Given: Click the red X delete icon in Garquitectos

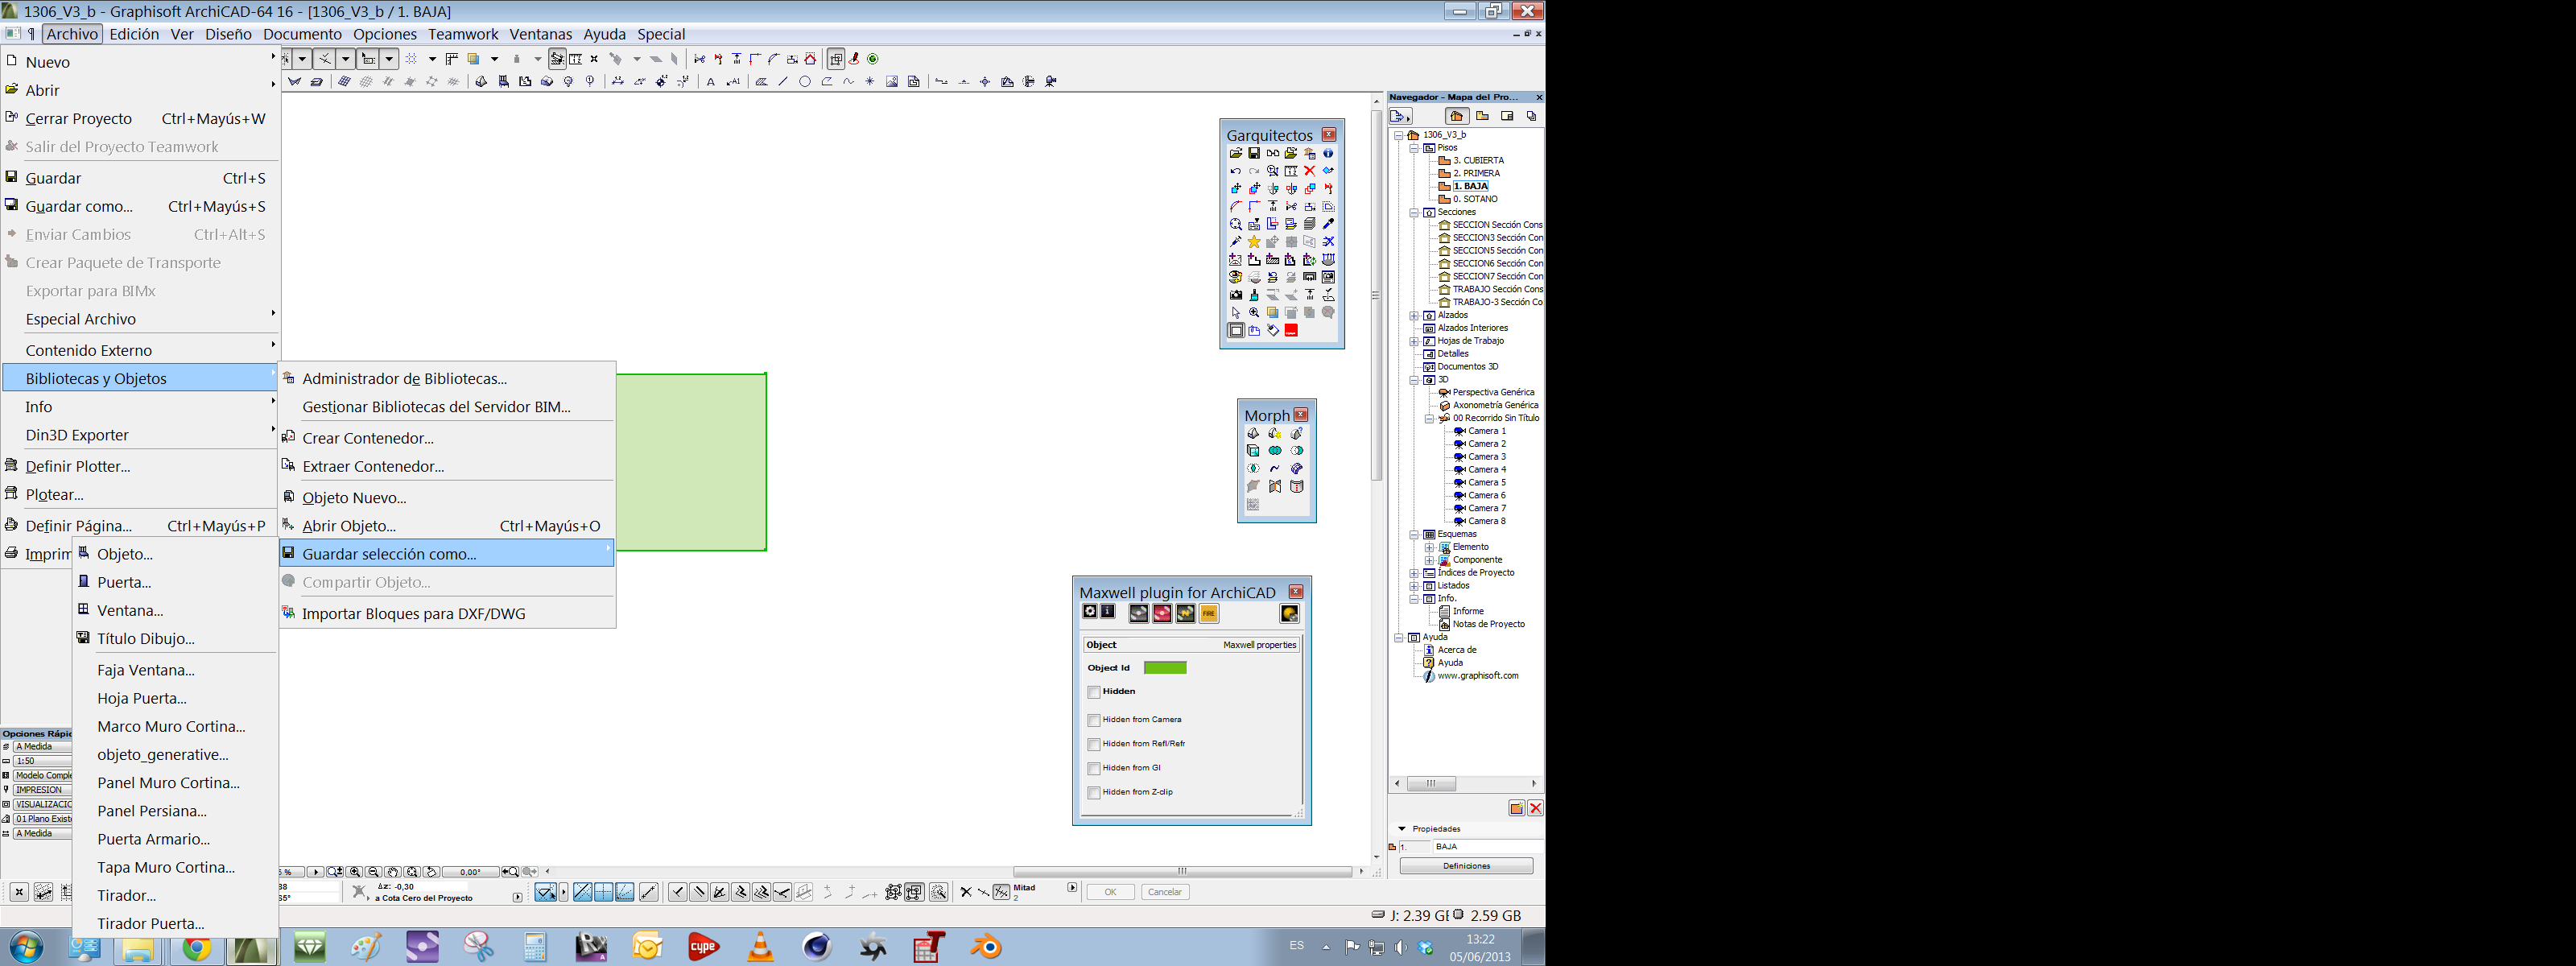Looking at the screenshot, I should [1309, 171].
